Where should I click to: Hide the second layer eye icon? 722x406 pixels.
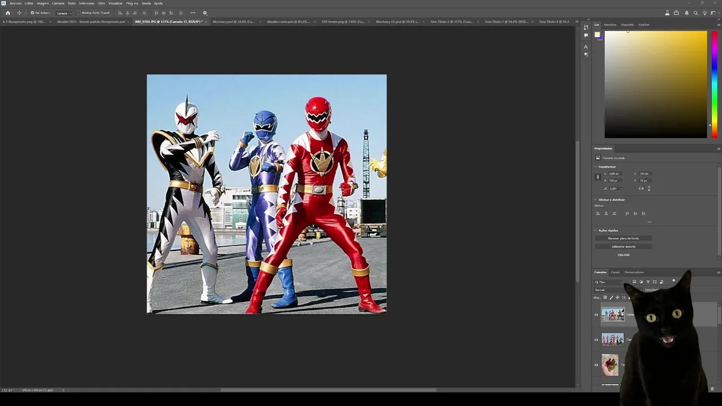596,340
